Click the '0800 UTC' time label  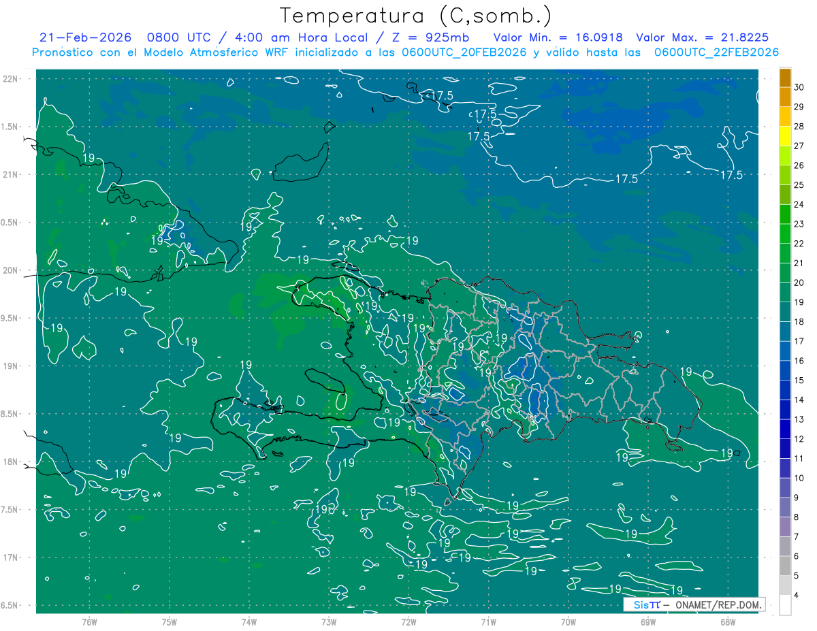pyautogui.click(x=178, y=38)
